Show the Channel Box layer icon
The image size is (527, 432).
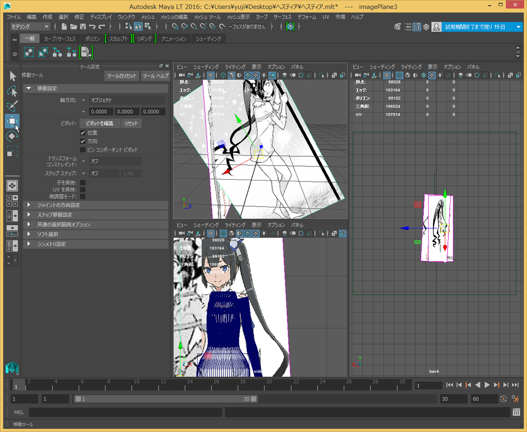[426, 27]
